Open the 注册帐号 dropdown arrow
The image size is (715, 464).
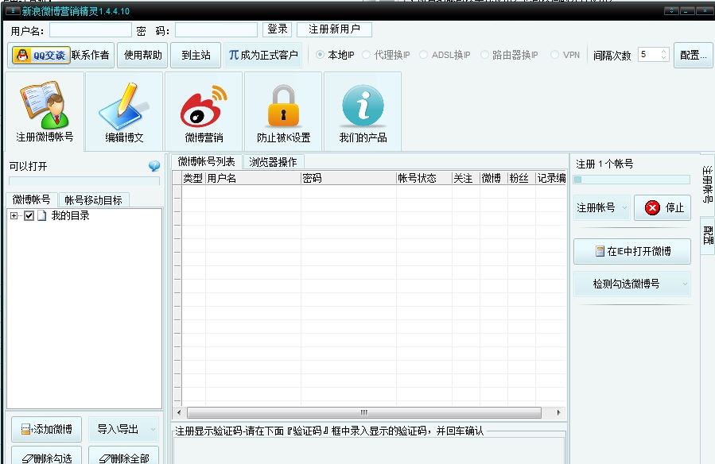[625, 207]
